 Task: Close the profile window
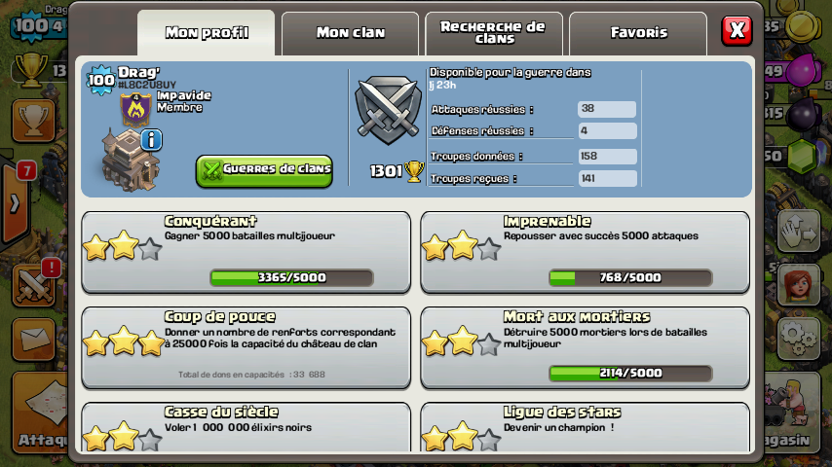click(x=737, y=30)
